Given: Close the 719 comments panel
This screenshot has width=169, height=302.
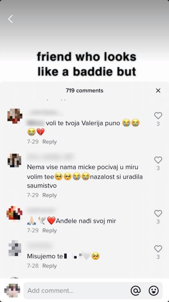Looking at the screenshot, I should (158, 90).
